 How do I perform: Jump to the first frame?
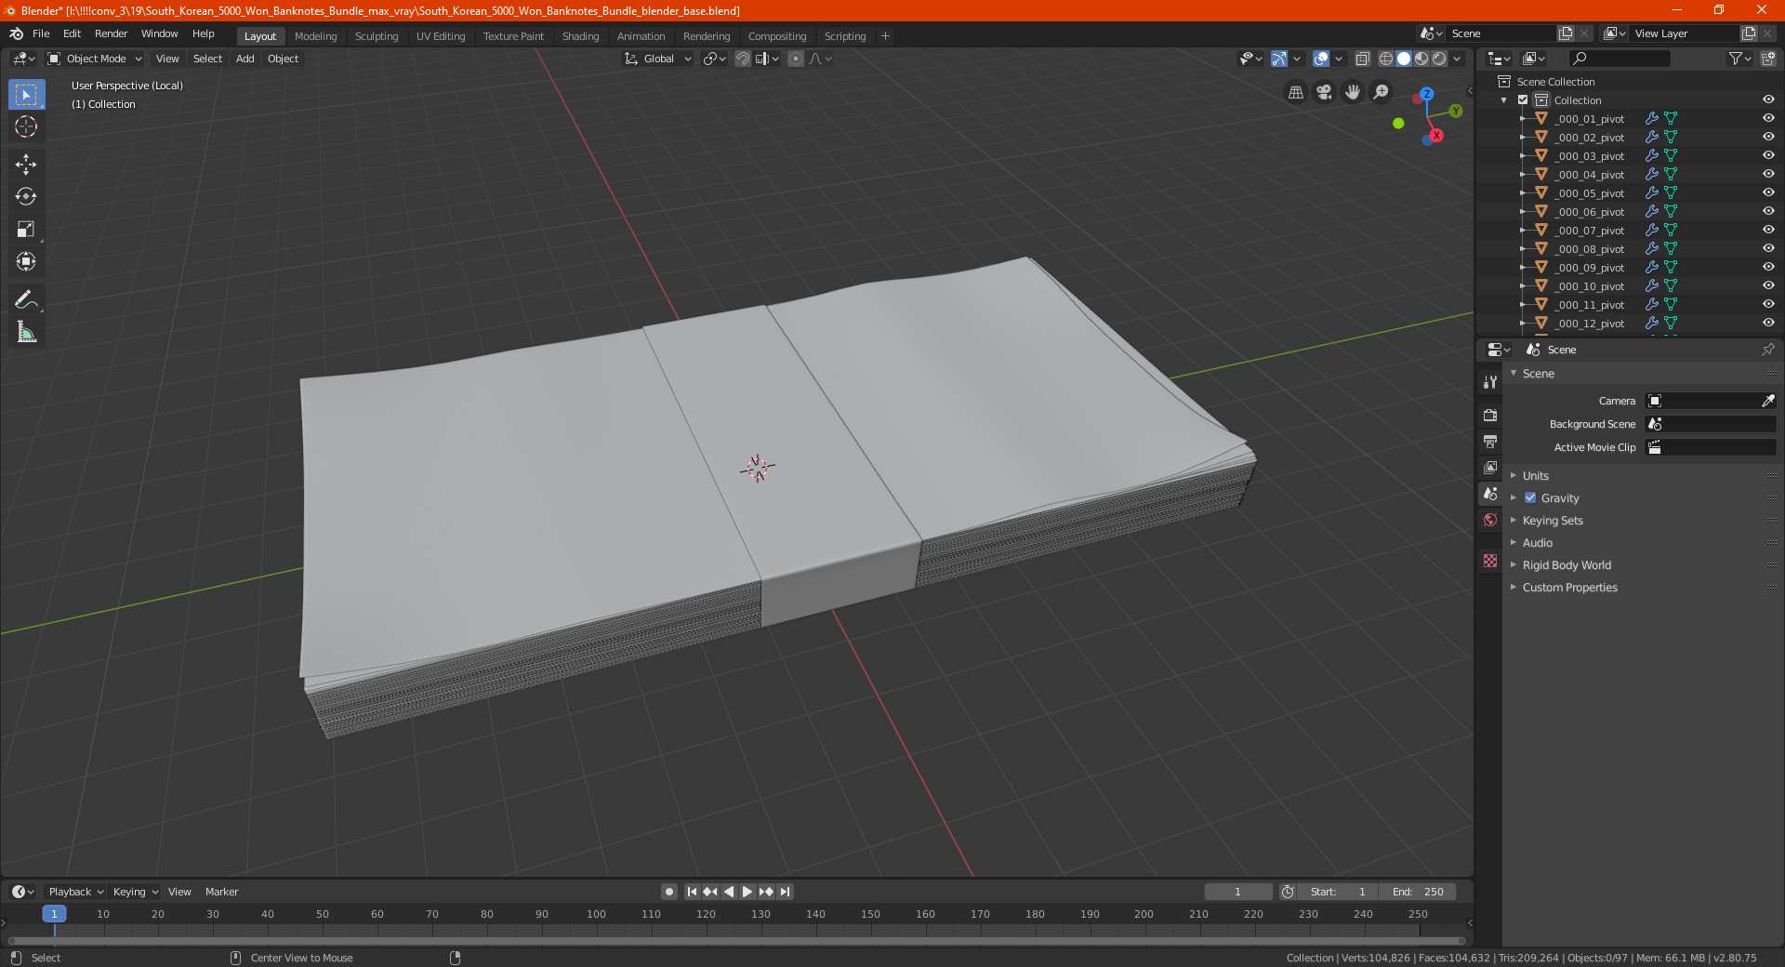692,892
